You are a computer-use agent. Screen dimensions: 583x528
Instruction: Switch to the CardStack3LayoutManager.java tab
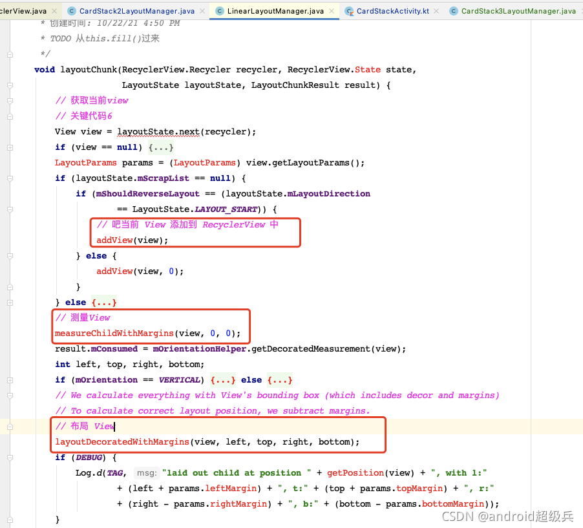pos(518,11)
